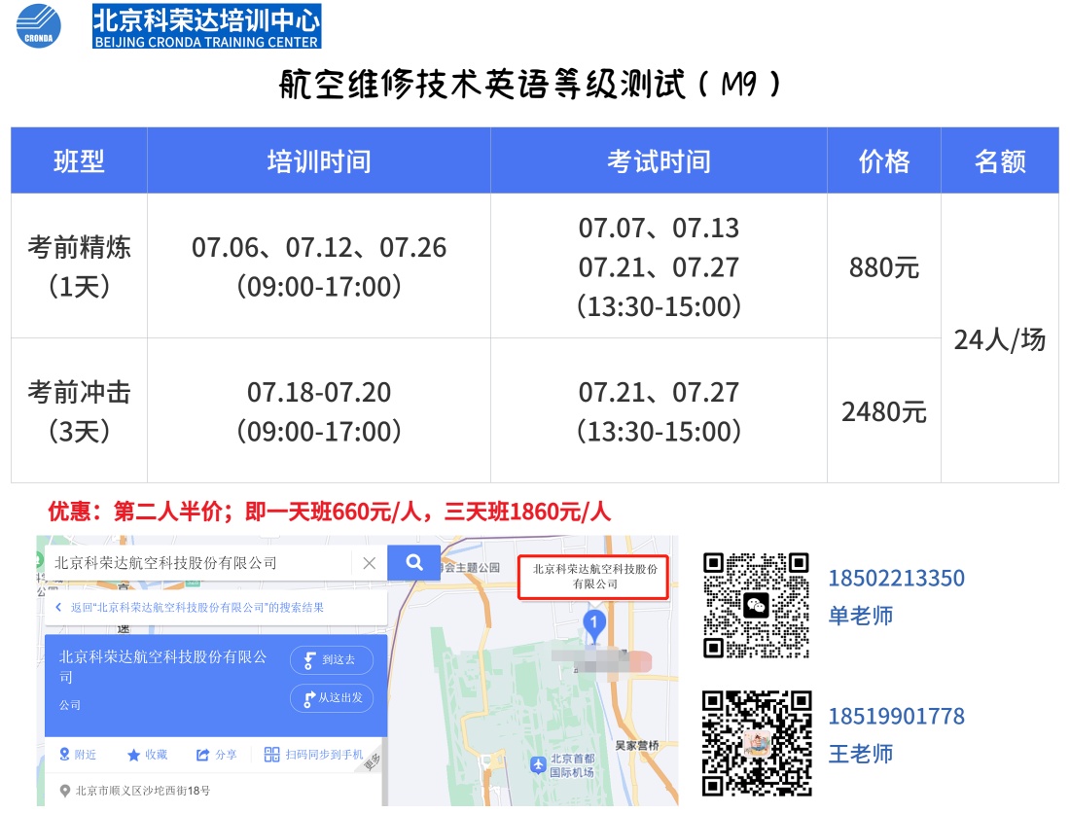The width and height of the screenshot is (1070, 813).
Task: Click the 附近 nearby option
Action: [x=78, y=755]
